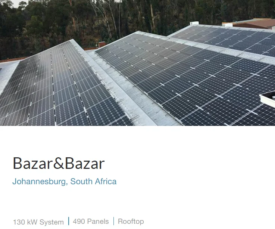Viewport: 275px width, 229px height.
Task: Select the 490 Panels stat
Action: tap(91, 222)
